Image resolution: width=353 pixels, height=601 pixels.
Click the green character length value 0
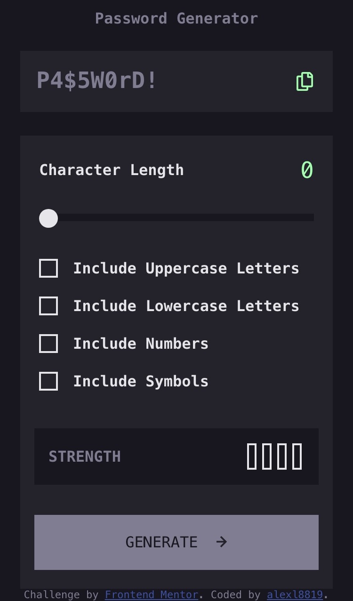pos(307,170)
